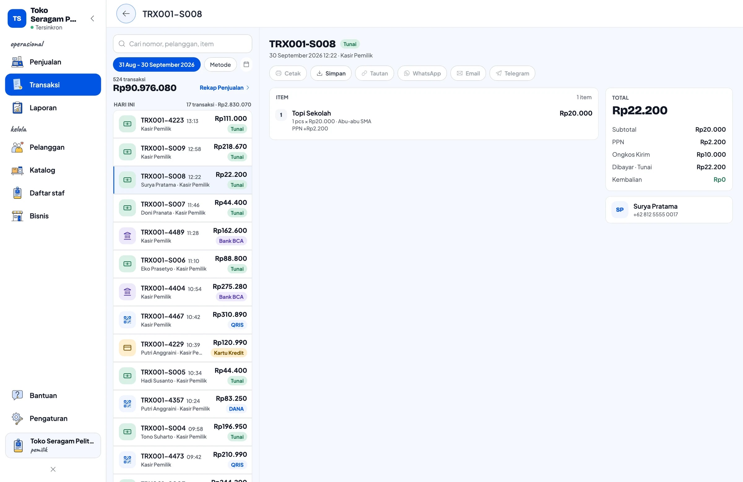
Task: Click the Topi Sekolah item row
Action: coord(434,121)
